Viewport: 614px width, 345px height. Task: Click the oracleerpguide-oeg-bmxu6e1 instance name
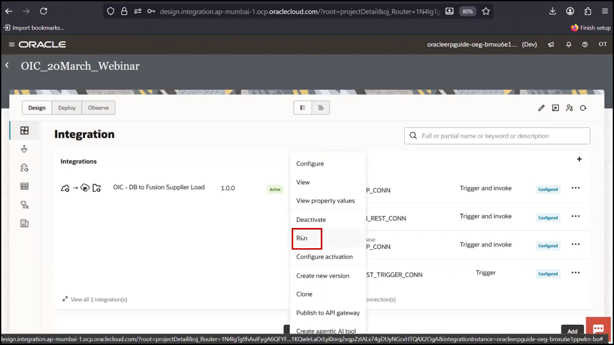click(x=472, y=44)
